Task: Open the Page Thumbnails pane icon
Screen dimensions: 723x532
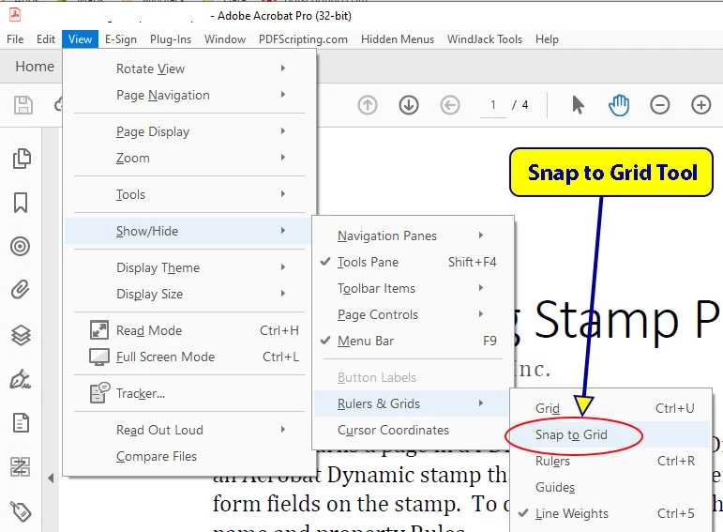Action: click(22, 159)
